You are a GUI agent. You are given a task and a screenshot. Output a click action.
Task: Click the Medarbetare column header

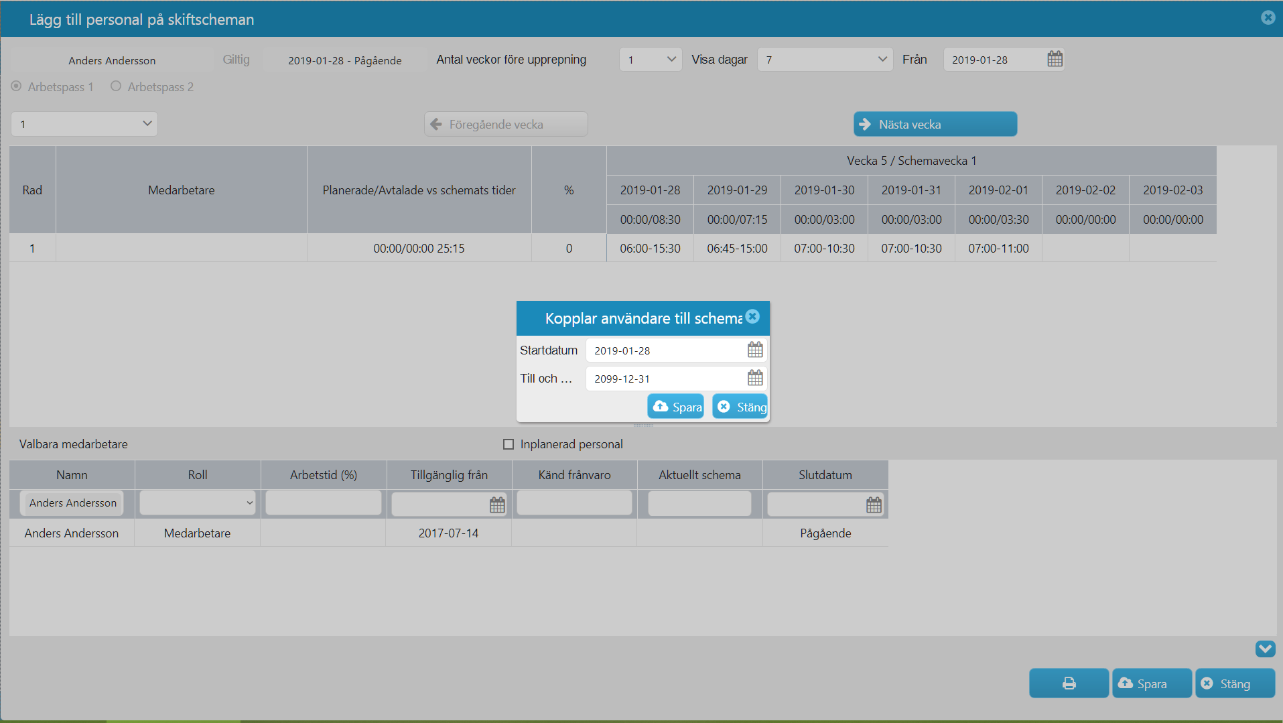coord(181,190)
